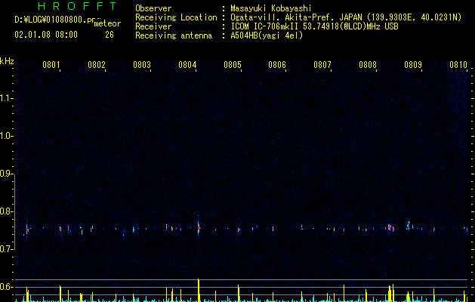The height and width of the screenshot is (302, 475).
Task: Click the Receiving antenna label
Action: pyautogui.click(x=174, y=35)
